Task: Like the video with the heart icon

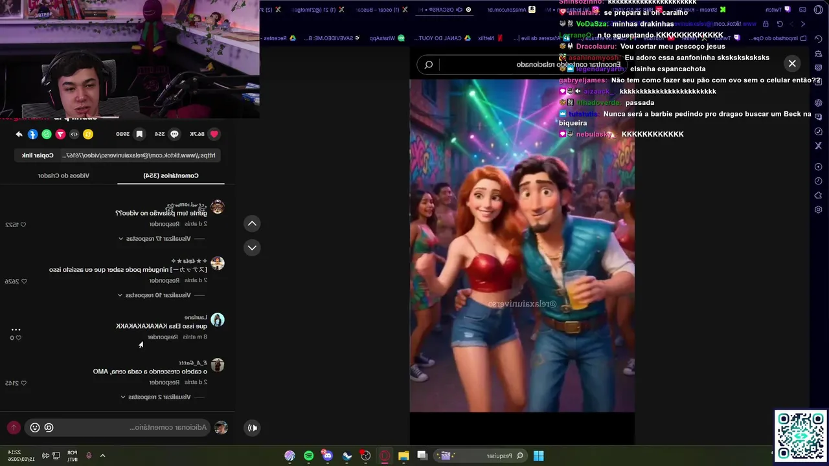Action: click(x=214, y=134)
